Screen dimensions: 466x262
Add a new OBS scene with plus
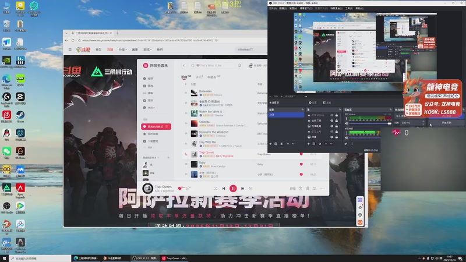[270, 144]
